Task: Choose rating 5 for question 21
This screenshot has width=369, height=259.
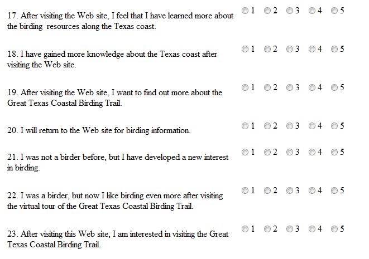Action: pyautogui.click(x=334, y=152)
